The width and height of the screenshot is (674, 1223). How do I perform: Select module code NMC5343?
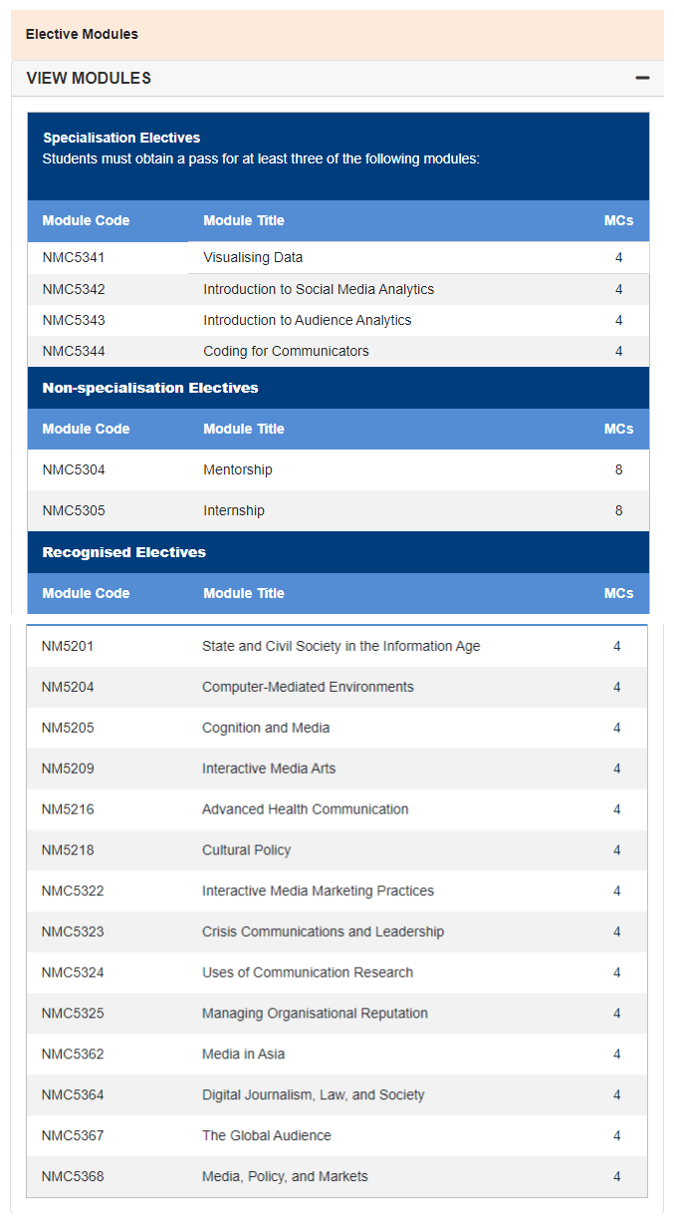pyautogui.click(x=74, y=320)
